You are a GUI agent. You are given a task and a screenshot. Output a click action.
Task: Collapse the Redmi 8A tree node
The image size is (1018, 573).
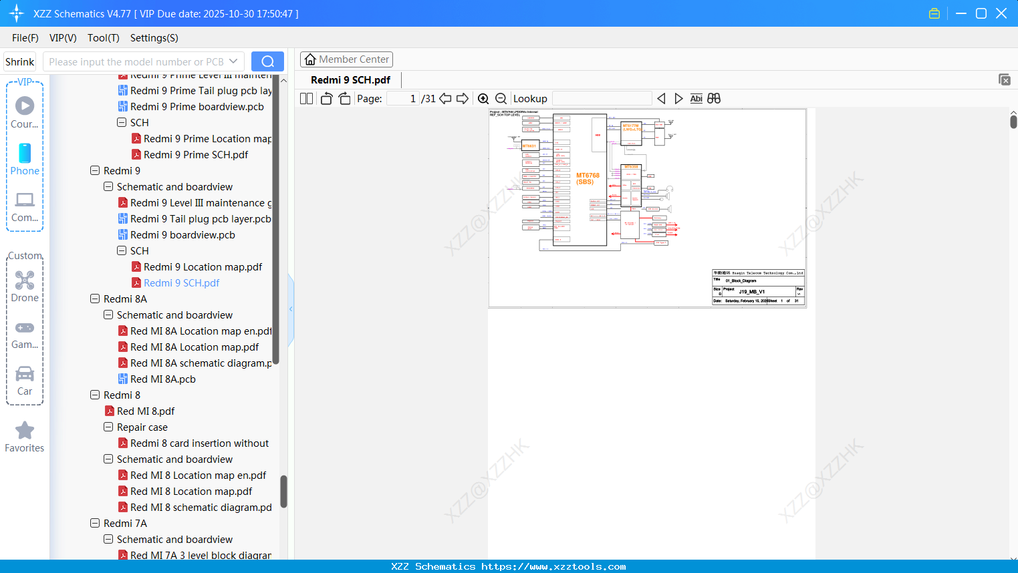point(95,299)
